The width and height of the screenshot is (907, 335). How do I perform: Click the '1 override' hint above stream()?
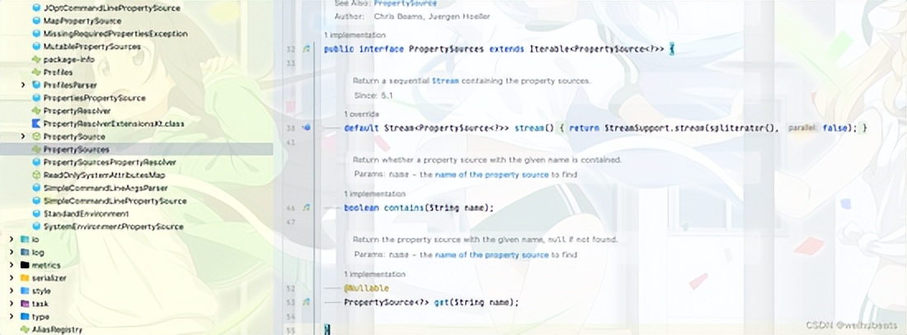[x=361, y=113]
